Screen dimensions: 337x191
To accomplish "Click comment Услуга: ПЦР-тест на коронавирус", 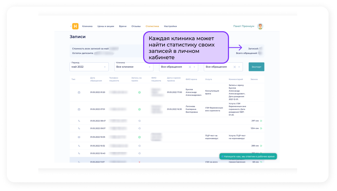I will point(237,137).
